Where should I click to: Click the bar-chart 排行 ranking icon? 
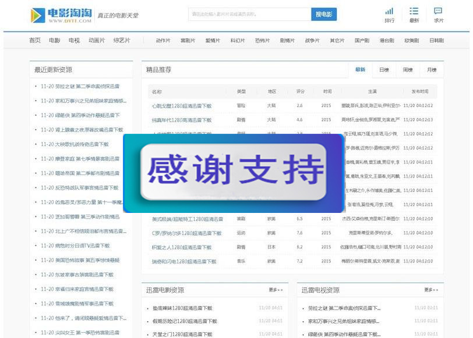click(x=389, y=14)
